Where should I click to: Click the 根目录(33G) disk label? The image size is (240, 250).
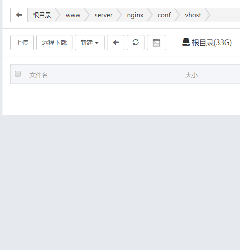(x=212, y=43)
